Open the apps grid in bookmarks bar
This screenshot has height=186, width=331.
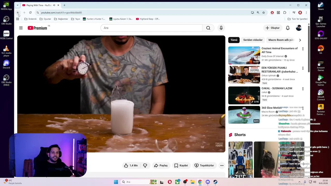click(18, 19)
